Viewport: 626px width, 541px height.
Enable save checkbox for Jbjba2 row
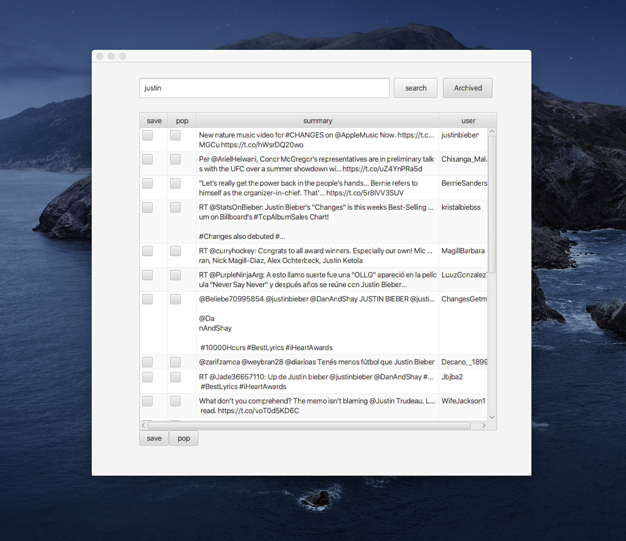pyautogui.click(x=147, y=377)
